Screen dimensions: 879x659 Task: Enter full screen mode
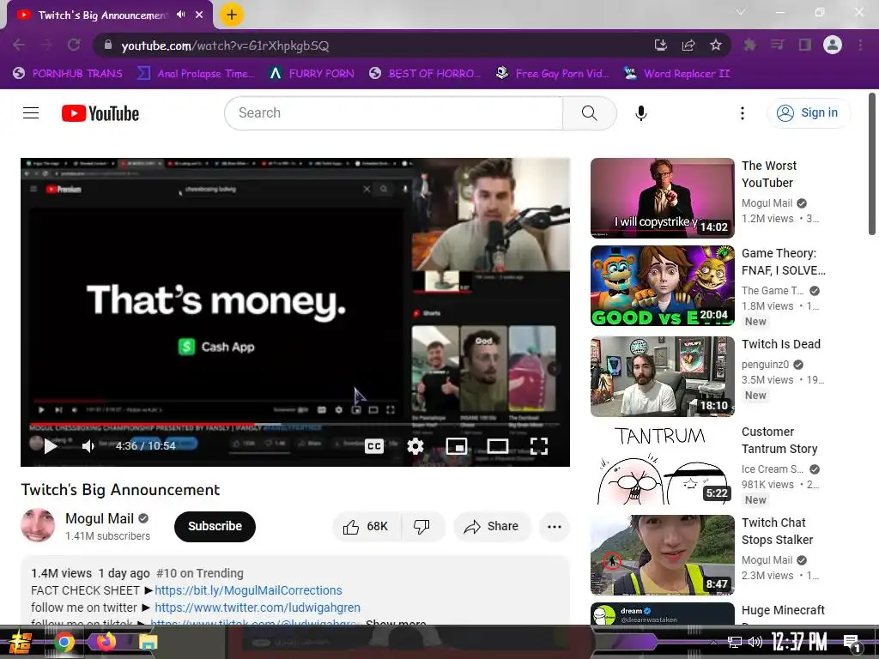pyautogui.click(x=539, y=446)
